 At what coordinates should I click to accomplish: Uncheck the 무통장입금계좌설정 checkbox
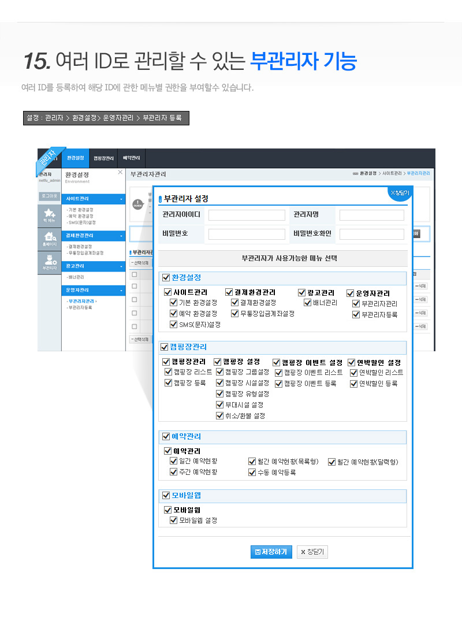[234, 314]
